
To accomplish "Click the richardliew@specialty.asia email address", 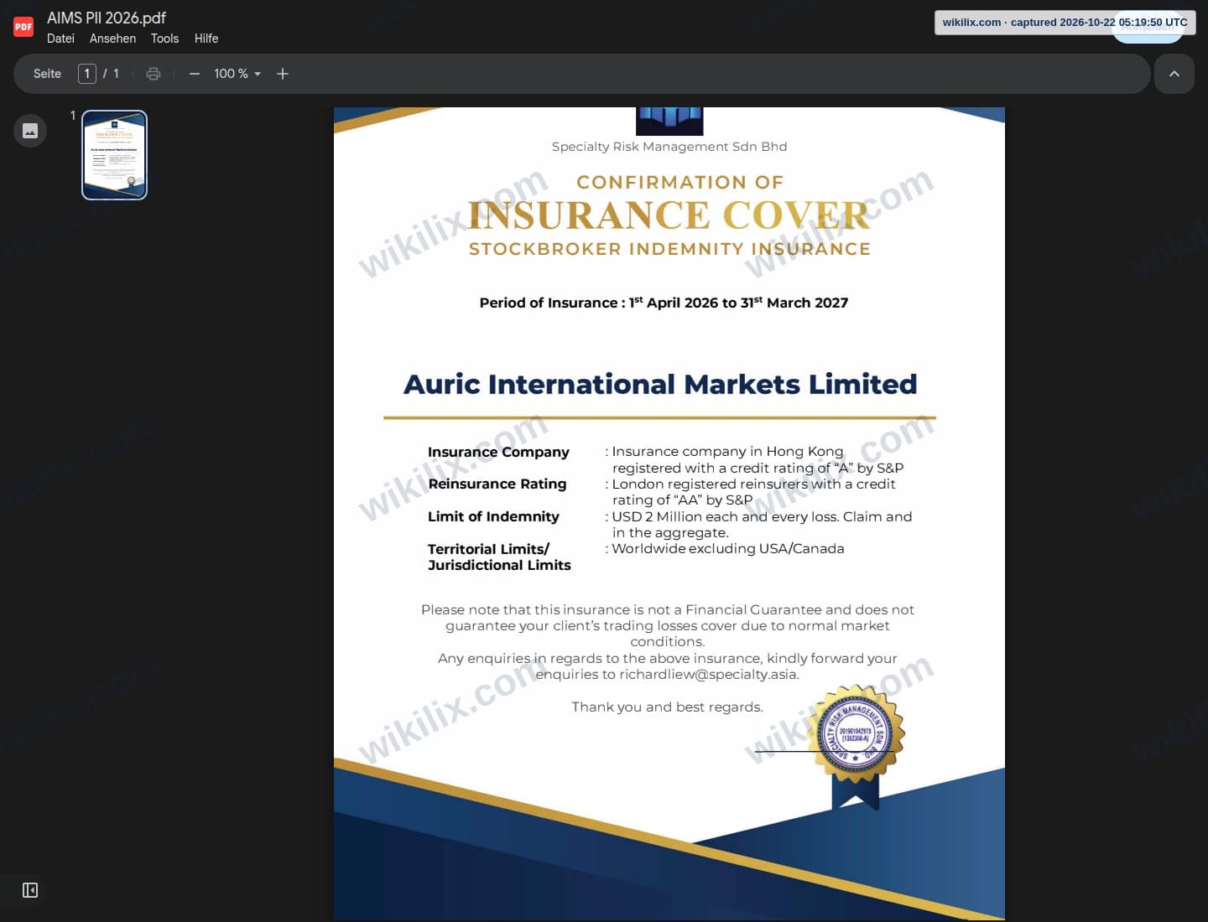I will tap(709, 674).
